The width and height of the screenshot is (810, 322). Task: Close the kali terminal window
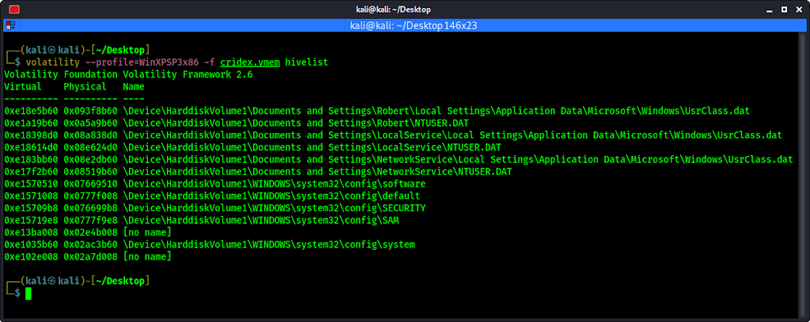798,9
